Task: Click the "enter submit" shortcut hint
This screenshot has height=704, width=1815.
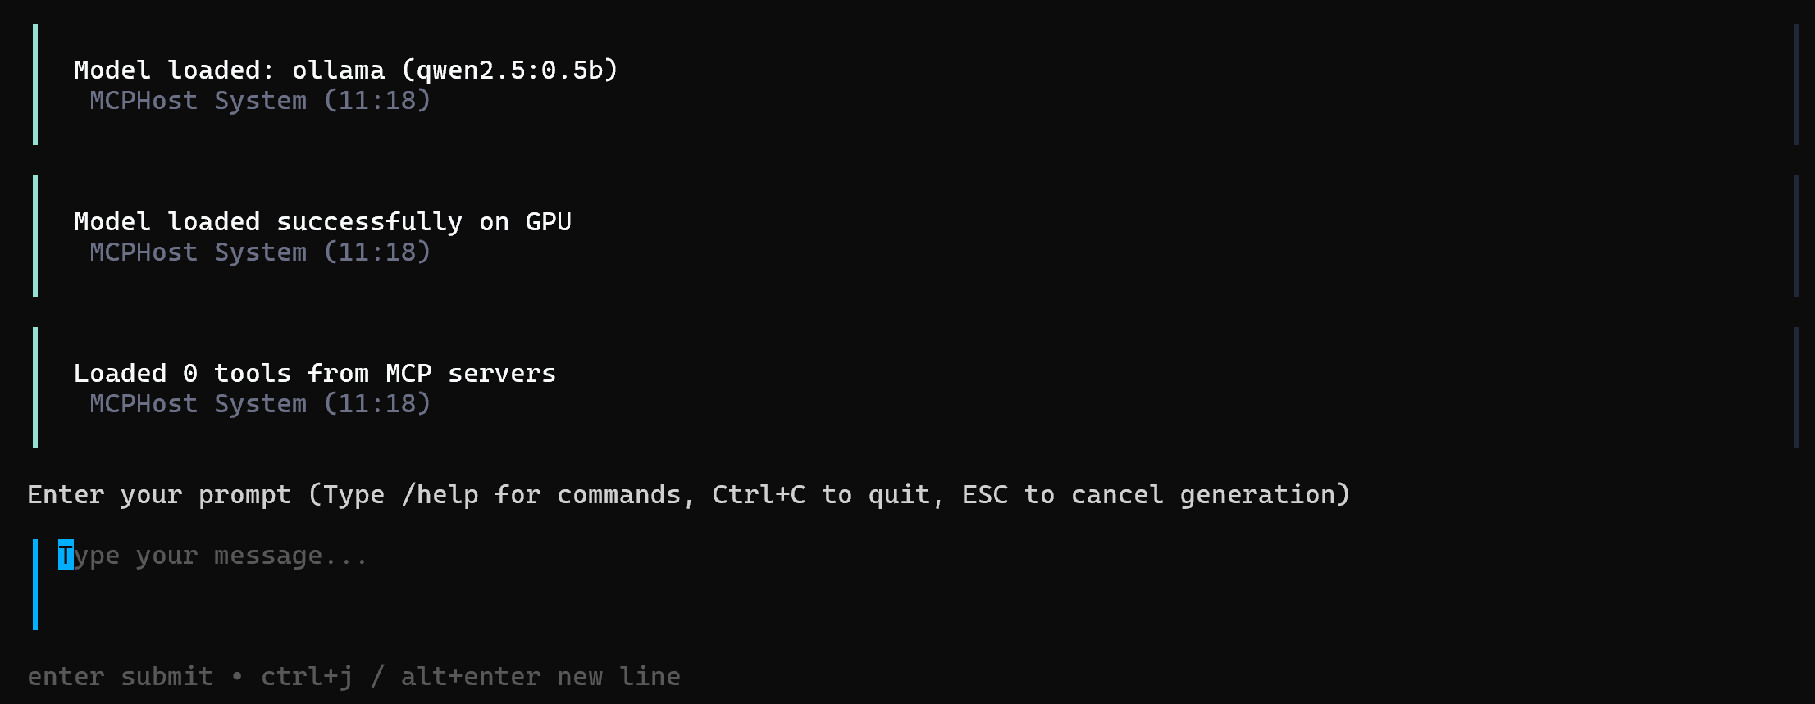Action: [x=120, y=677]
